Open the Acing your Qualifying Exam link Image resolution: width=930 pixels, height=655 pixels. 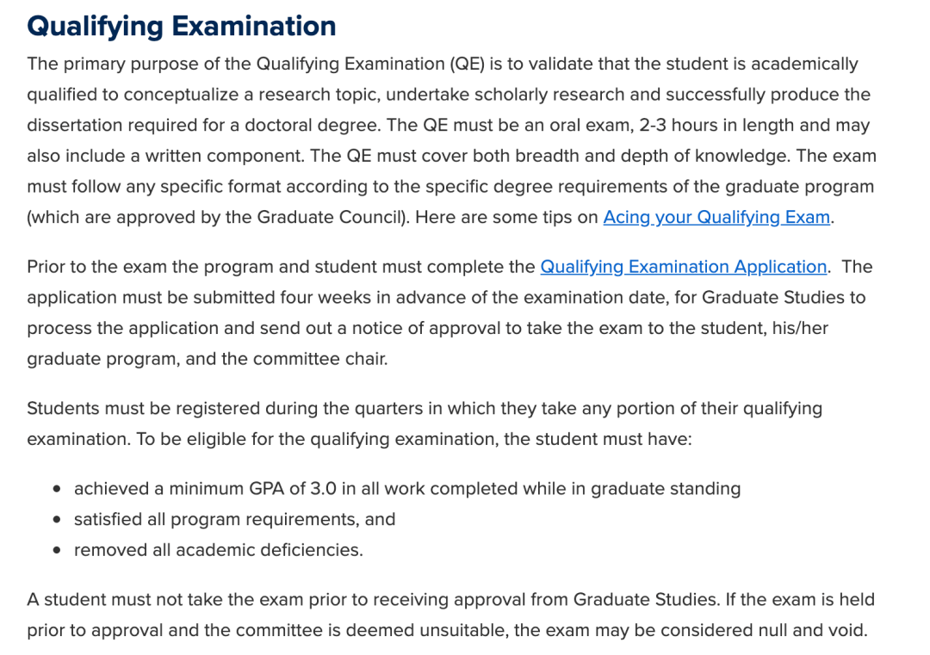[x=716, y=217]
